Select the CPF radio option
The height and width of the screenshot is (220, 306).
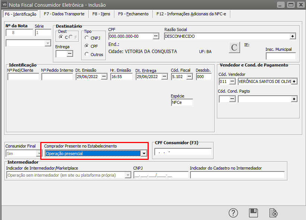[87, 46]
